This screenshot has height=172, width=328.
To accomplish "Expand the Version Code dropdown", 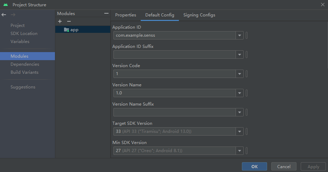I will [240, 74].
